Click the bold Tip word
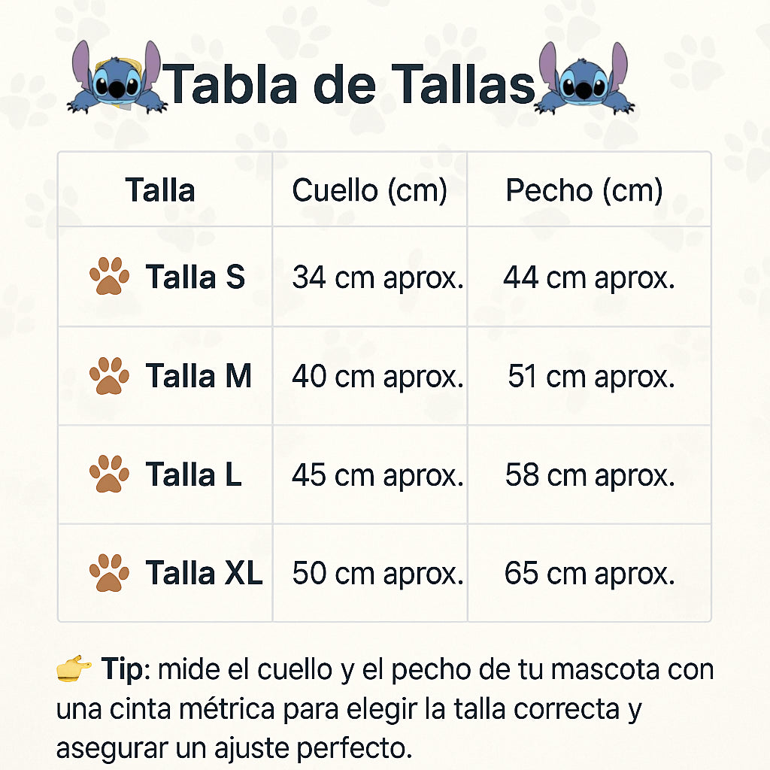This screenshot has height=770, width=770. 123,668
